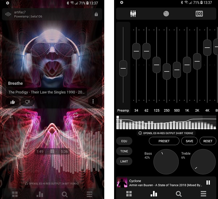Click the RESET button

(x=208, y=141)
